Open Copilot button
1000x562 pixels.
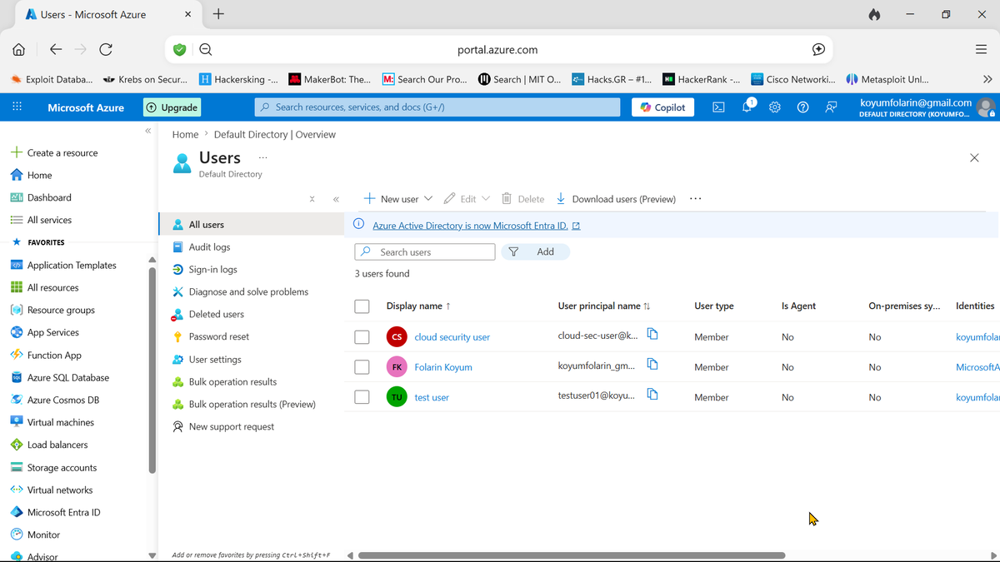pos(663,107)
